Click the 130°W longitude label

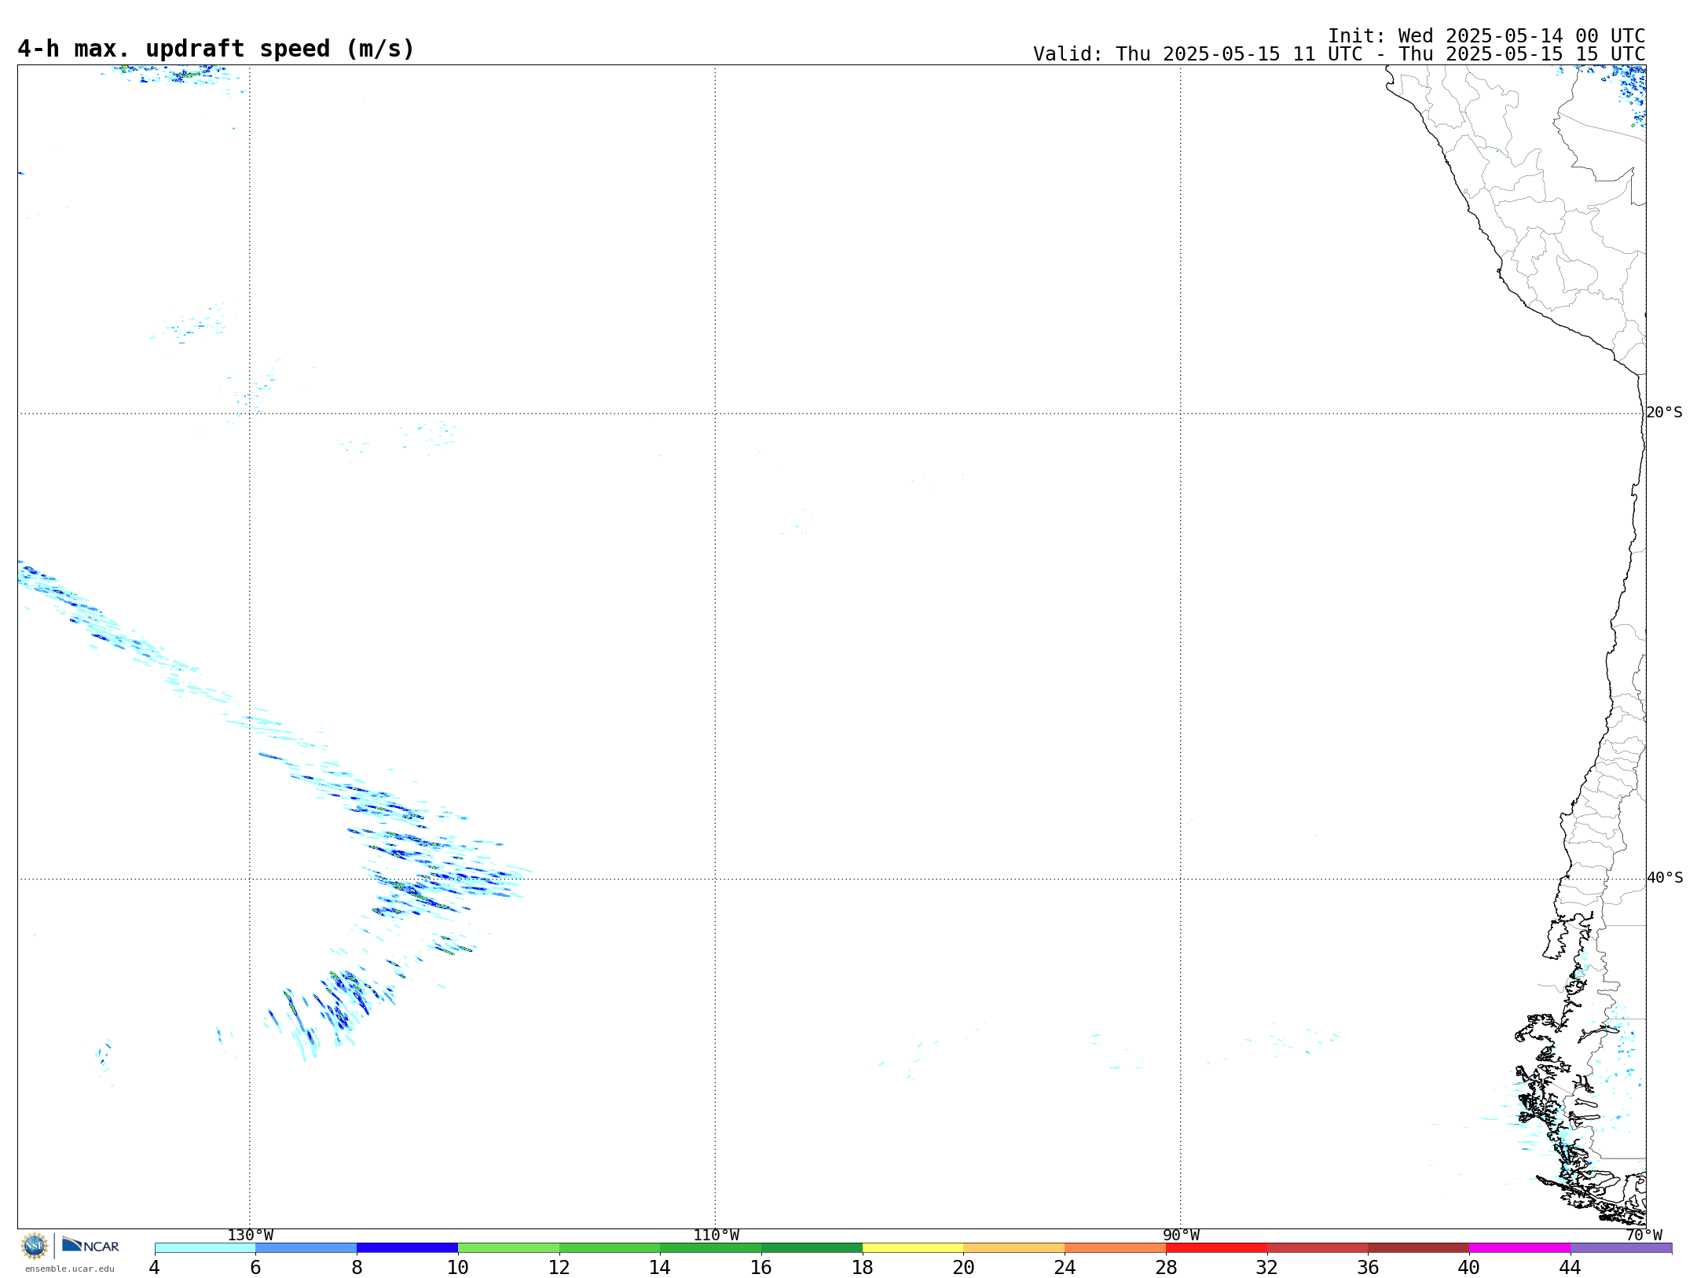[x=251, y=1236]
